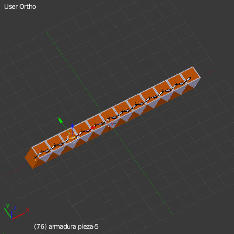Click the 3D cursor crosshair
The image size is (234, 234).
point(110,124)
